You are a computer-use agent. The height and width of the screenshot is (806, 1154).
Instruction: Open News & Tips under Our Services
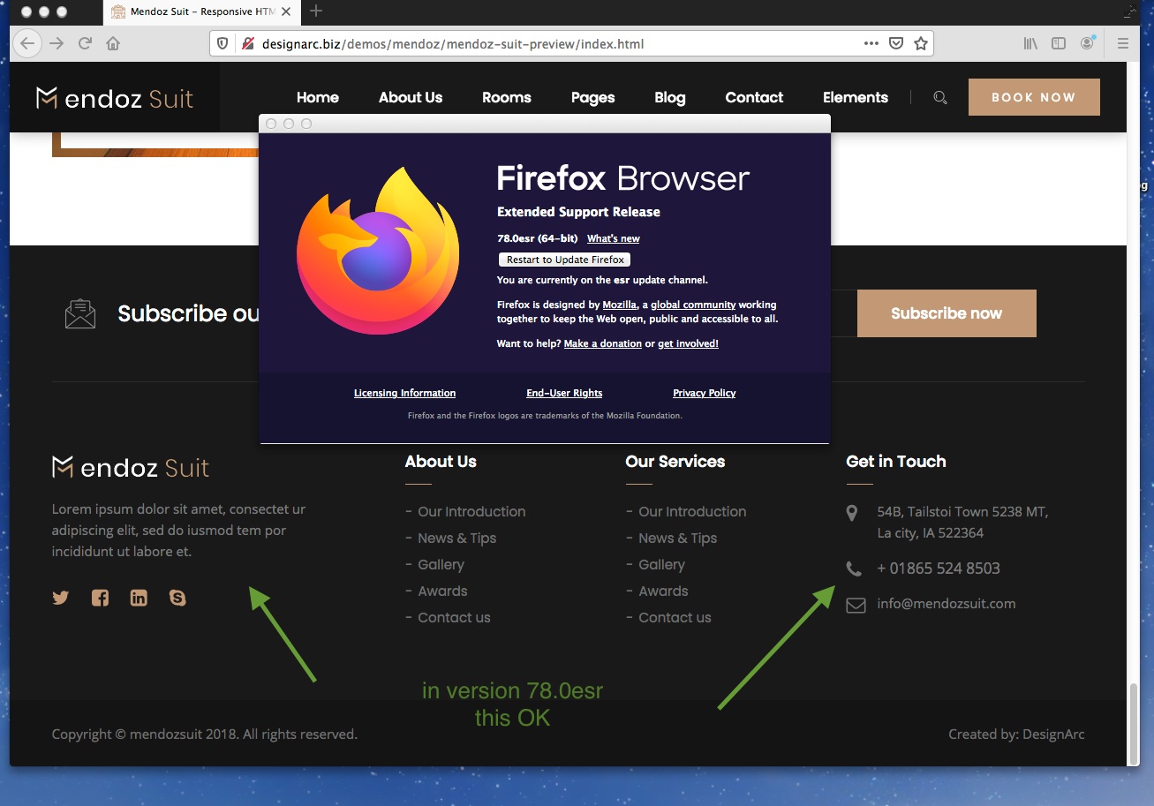pos(678,538)
